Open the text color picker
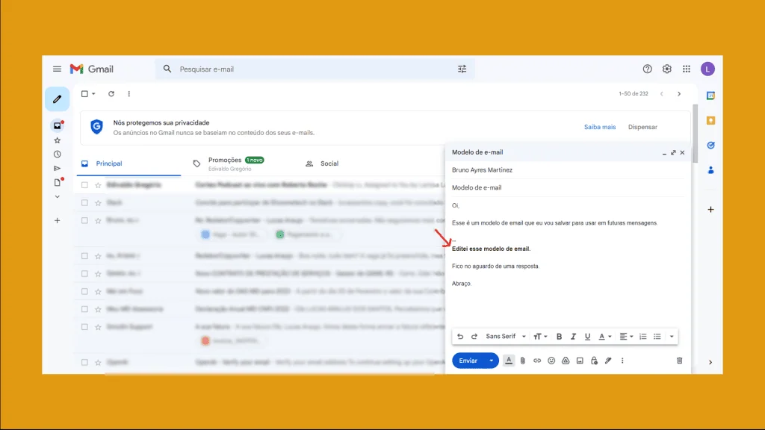Screen dimensions: 765x430 (x=604, y=336)
